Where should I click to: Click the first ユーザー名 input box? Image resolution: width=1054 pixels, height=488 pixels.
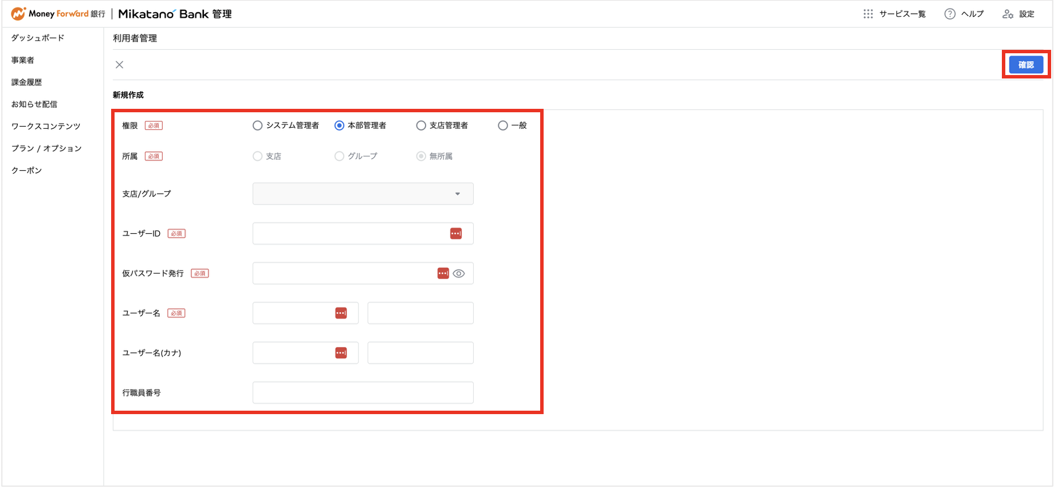305,313
